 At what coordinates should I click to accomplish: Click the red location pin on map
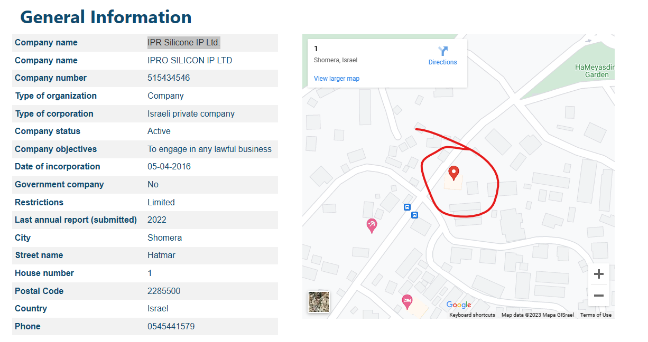click(x=453, y=173)
